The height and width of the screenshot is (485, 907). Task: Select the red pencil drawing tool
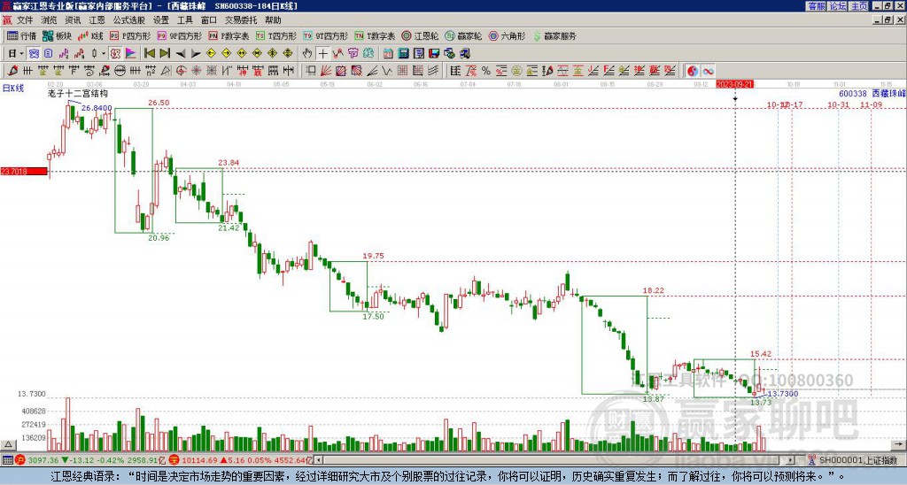[x=12, y=71]
